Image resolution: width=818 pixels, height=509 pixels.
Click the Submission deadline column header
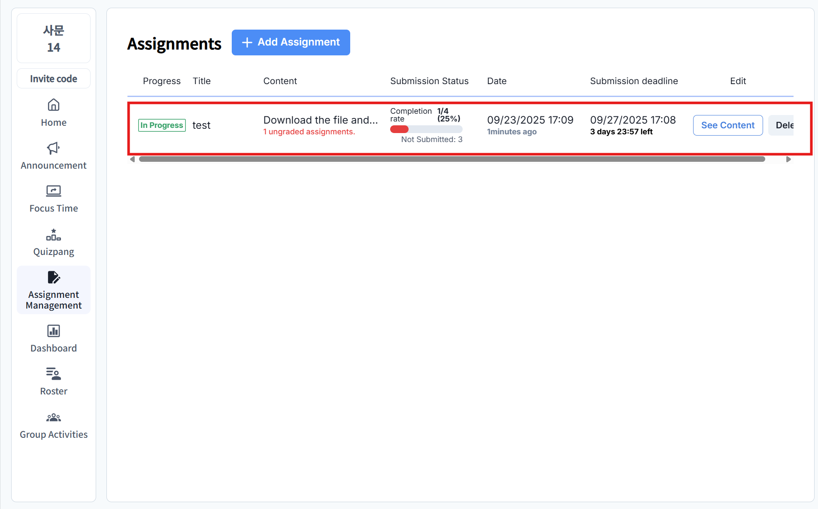[x=633, y=81]
